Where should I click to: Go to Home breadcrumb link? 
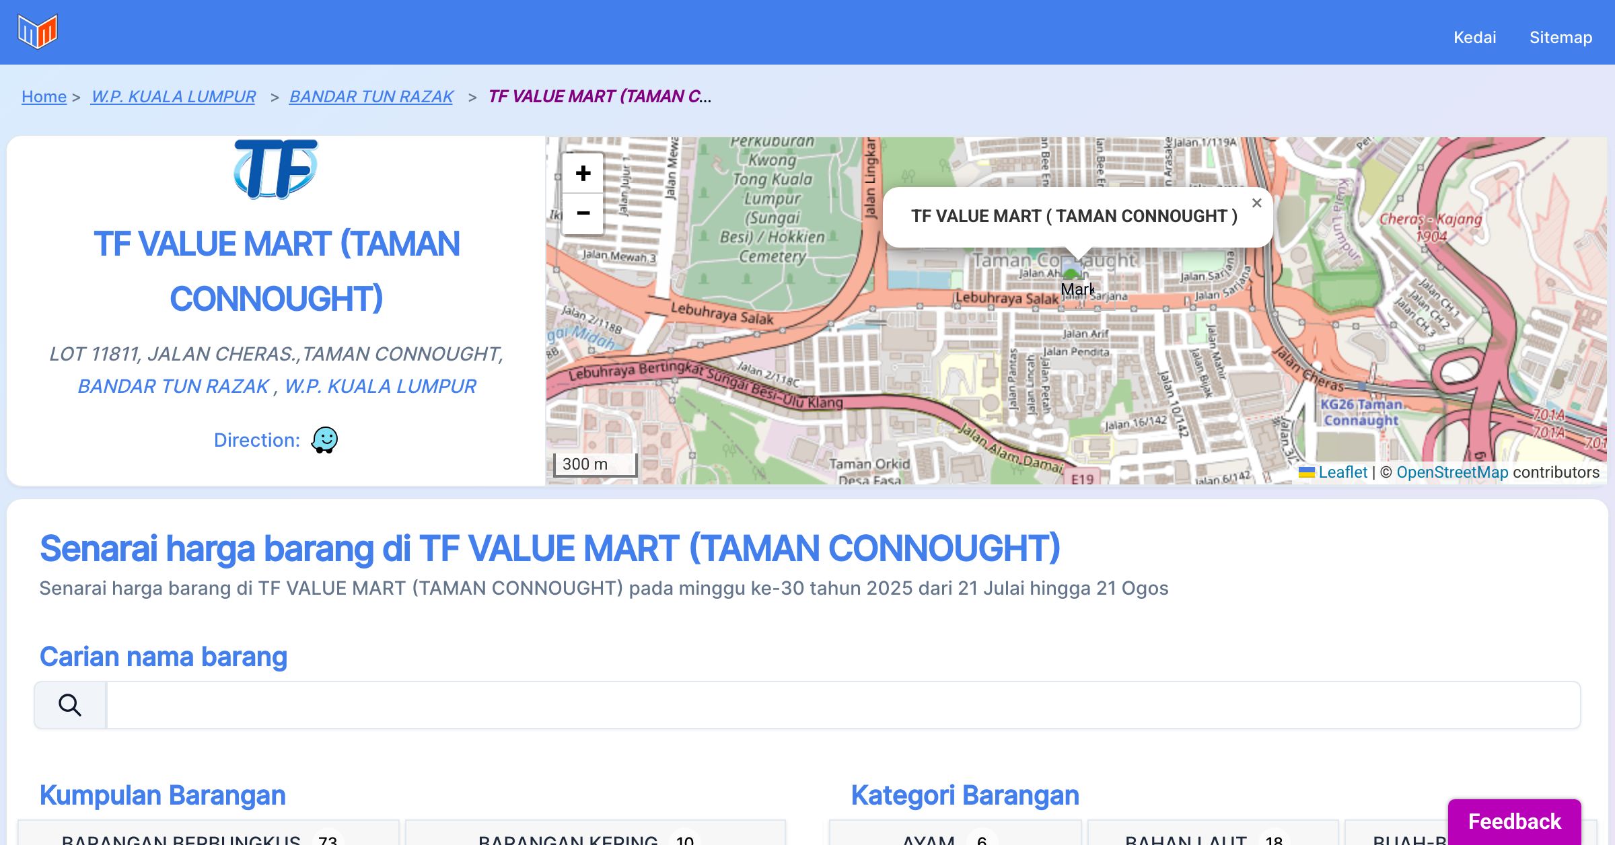coord(44,97)
